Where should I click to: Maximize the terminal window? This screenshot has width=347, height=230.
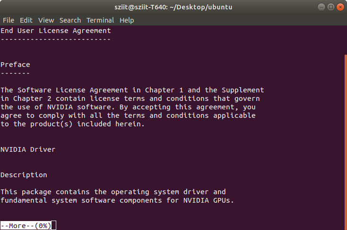331,7
